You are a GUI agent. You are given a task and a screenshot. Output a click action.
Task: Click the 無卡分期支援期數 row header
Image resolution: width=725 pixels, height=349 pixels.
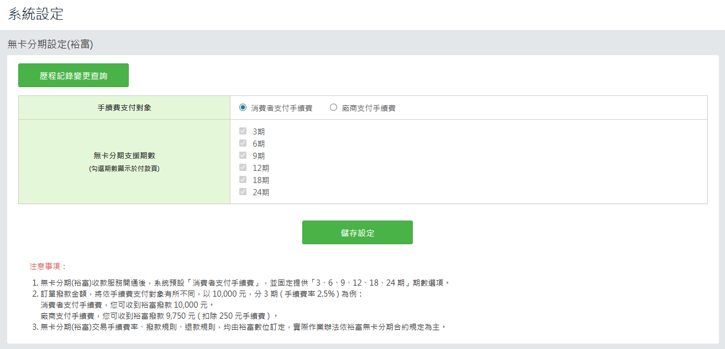pos(124,155)
